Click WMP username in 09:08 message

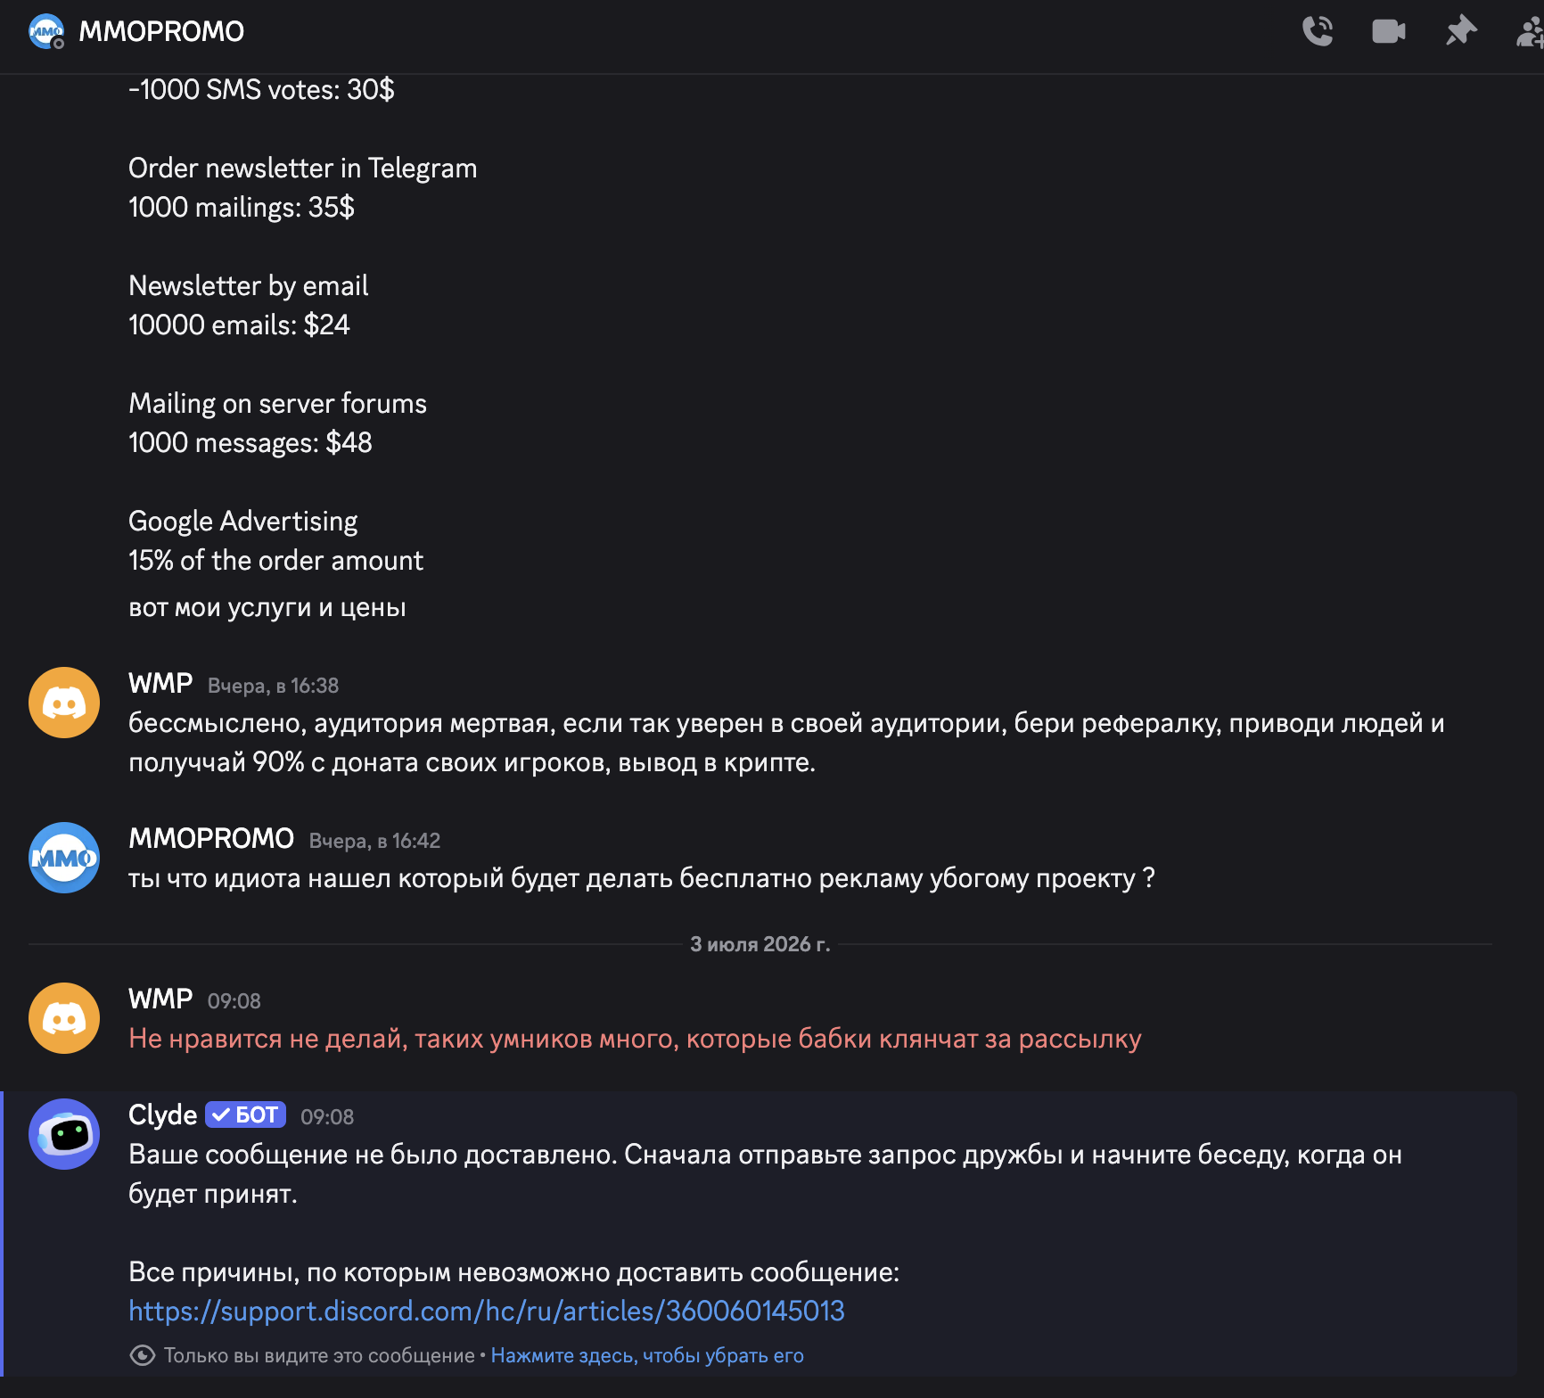pyautogui.click(x=160, y=999)
